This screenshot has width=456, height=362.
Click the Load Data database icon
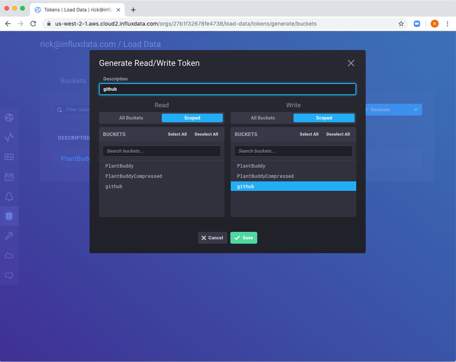(x=9, y=216)
